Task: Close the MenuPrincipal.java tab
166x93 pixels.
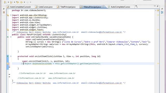Action: point(103,7)
